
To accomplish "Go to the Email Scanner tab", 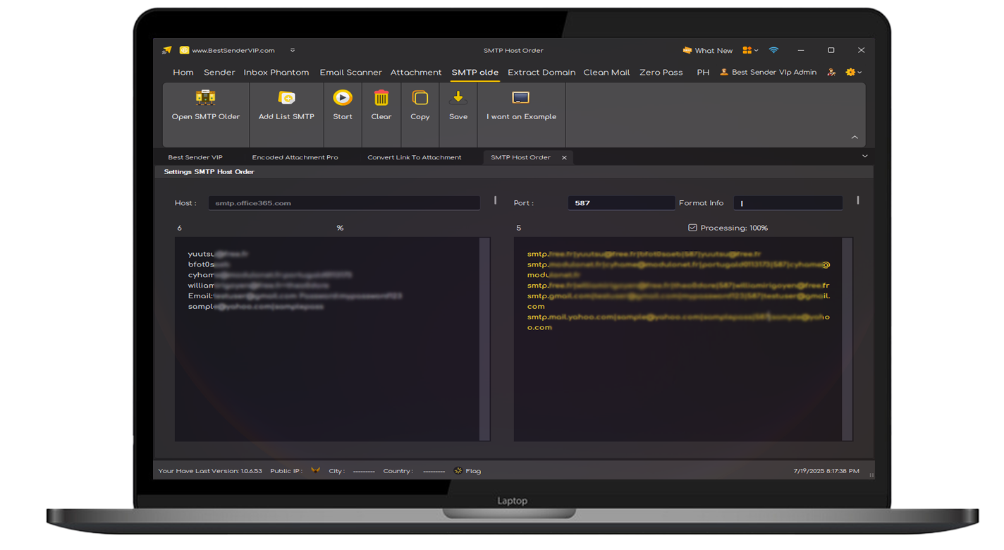I will click(x=350, y=72).
